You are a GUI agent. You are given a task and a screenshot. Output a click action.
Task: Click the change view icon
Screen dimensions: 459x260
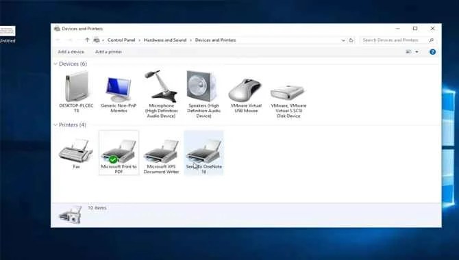(408, 52)
